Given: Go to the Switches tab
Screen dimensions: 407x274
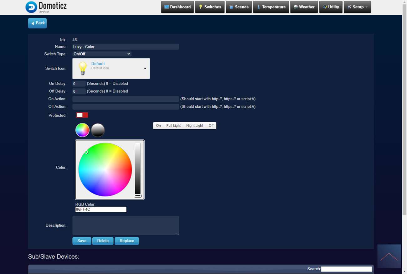Looking at the screenshot, I should tap(210, 7).
